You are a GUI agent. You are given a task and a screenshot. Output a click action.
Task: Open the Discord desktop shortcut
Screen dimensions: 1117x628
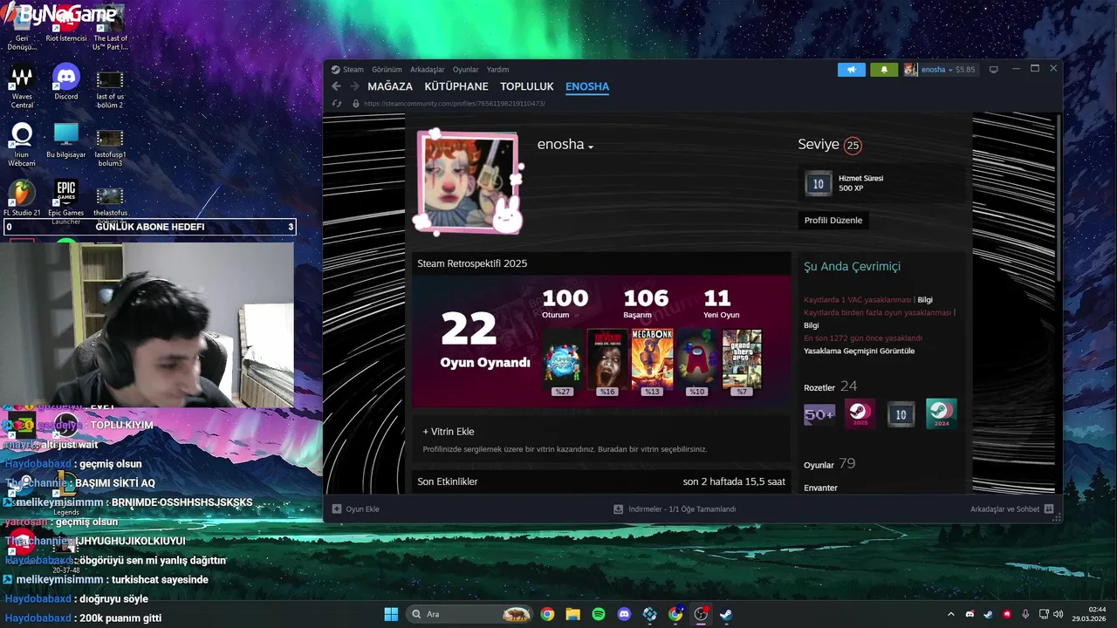click(66, 83)
